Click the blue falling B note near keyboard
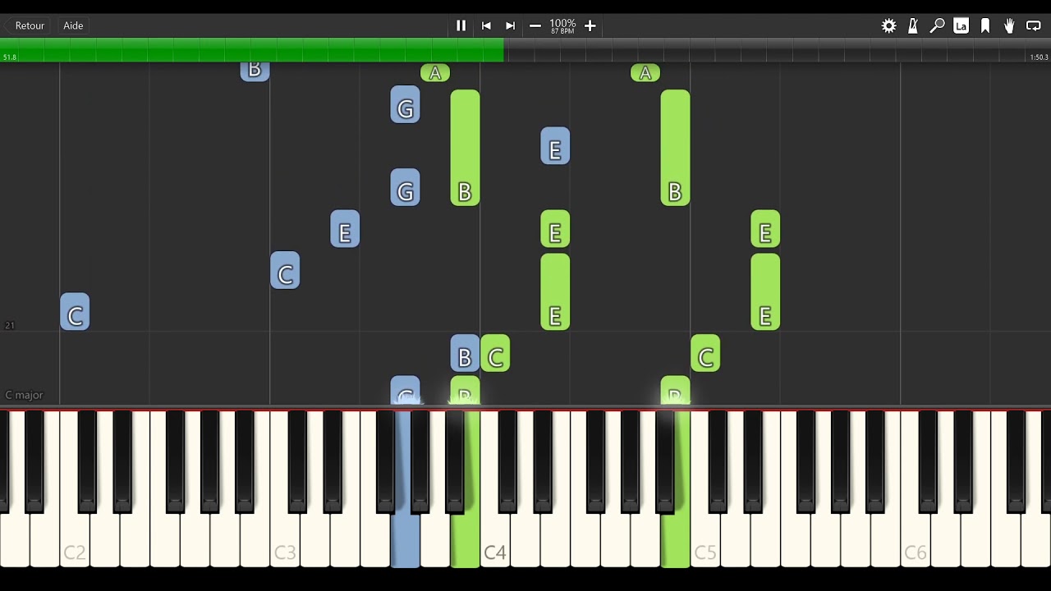 (x=465, y=354)
